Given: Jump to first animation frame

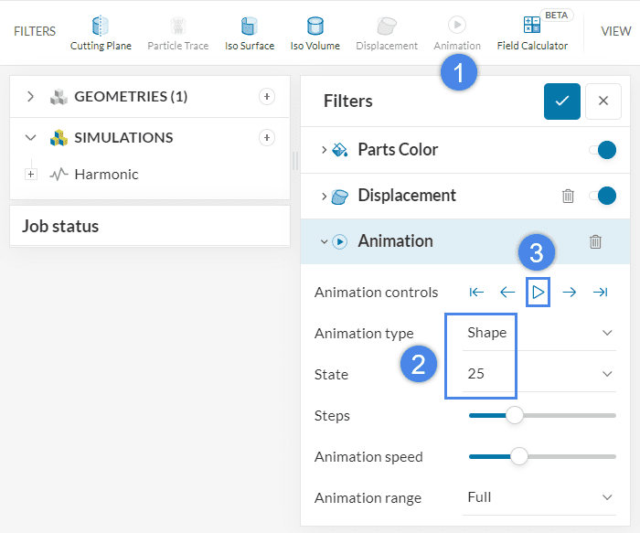Looking at the screenshot, I should tap(476, 293).
